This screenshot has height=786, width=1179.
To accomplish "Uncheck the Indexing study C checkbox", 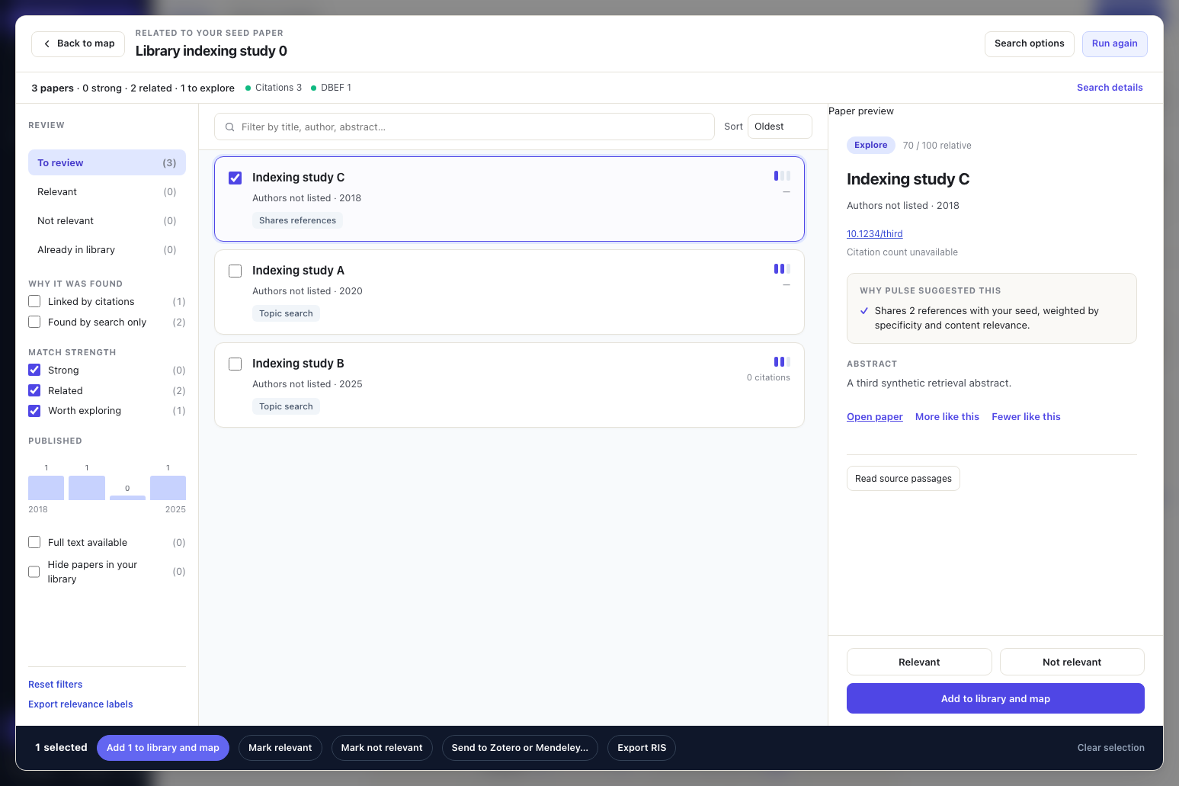I will coord(235,178).
